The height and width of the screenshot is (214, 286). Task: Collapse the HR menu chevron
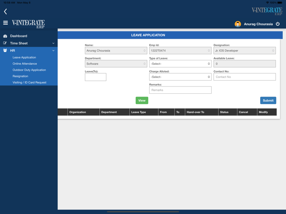click(x=53, y=51)
